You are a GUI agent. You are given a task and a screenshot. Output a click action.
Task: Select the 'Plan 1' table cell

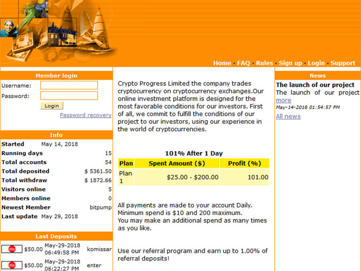[126, 177]
